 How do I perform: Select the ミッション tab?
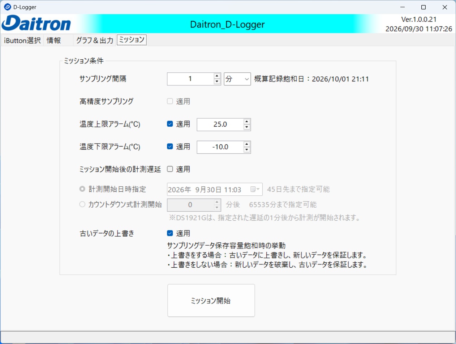click(132, 40)
